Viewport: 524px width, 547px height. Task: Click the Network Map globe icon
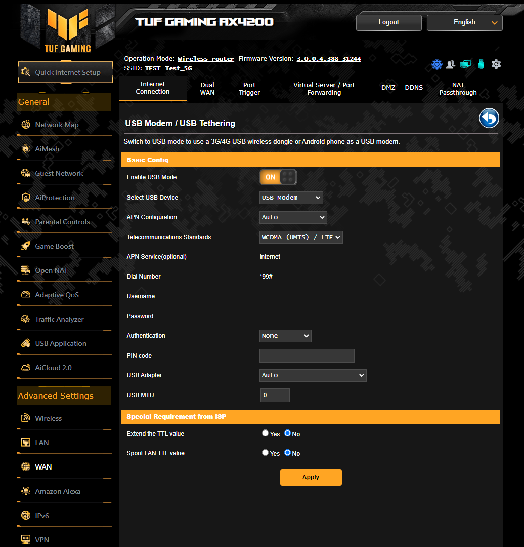pos(26,125)
